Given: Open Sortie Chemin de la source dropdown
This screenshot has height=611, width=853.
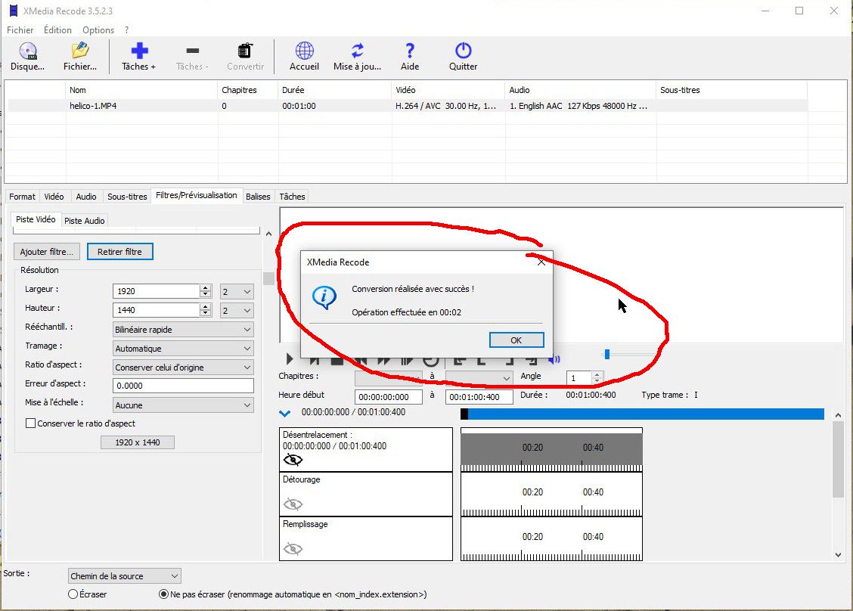Looking at the screenshot, I should click(125, 575).
